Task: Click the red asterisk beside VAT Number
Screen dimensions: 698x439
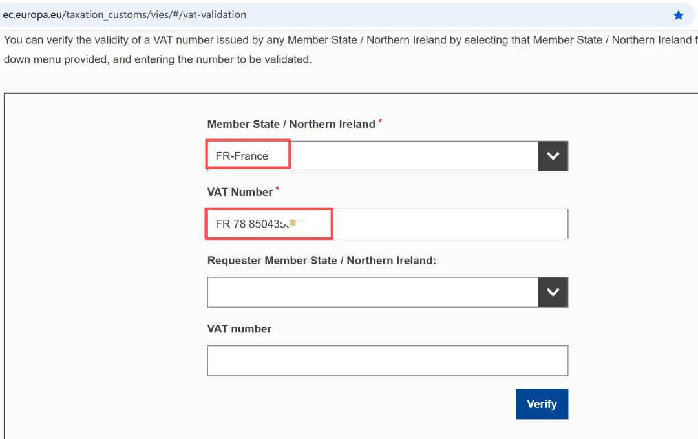Action: tap(278, 189)
